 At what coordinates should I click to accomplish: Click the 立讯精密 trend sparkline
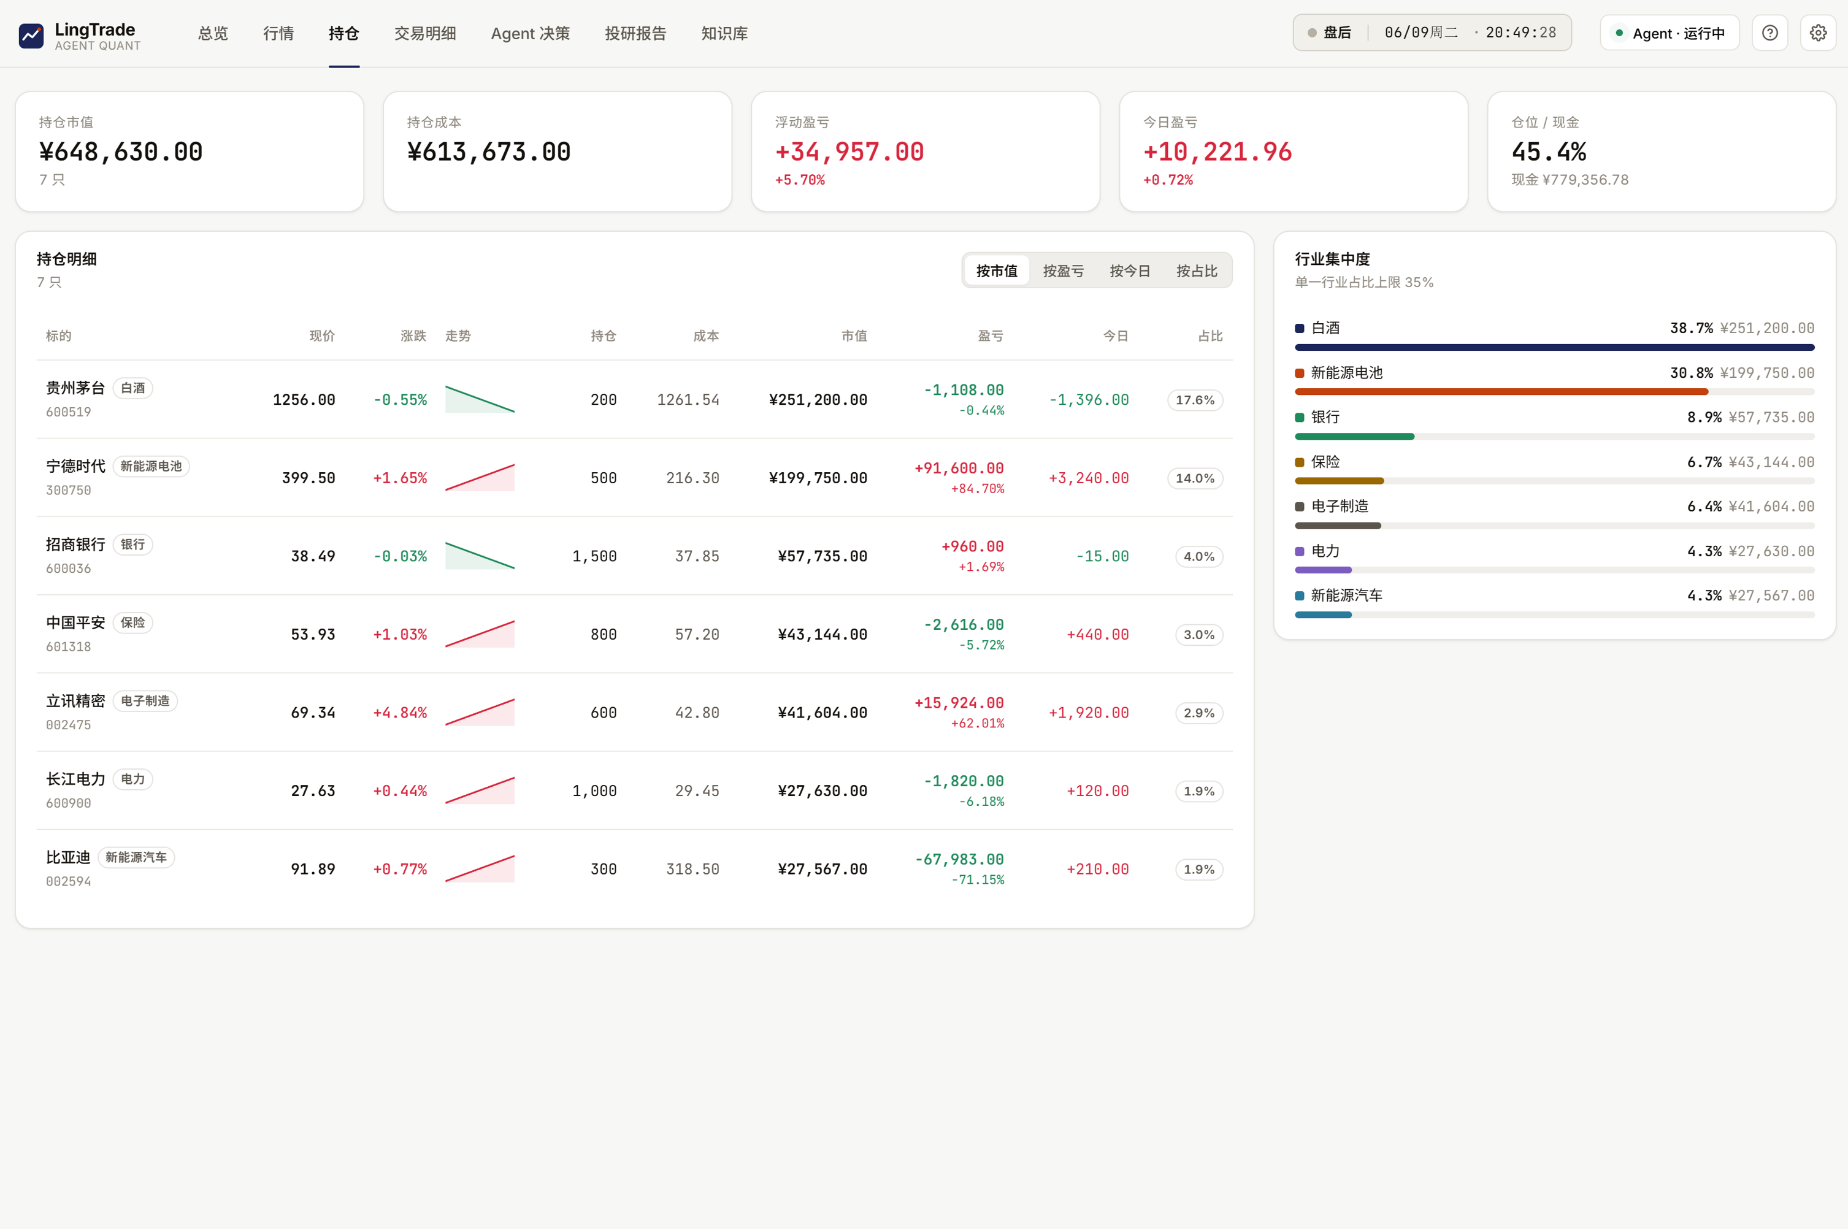[480, 711]
